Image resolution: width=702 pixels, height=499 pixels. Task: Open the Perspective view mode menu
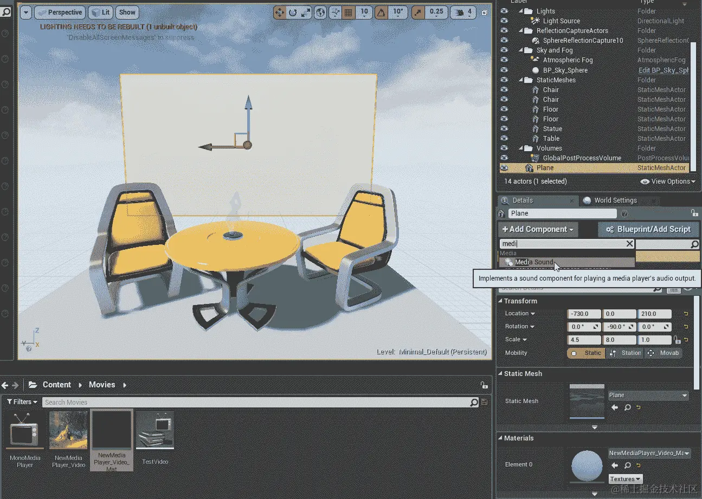[x=60, y=12]
